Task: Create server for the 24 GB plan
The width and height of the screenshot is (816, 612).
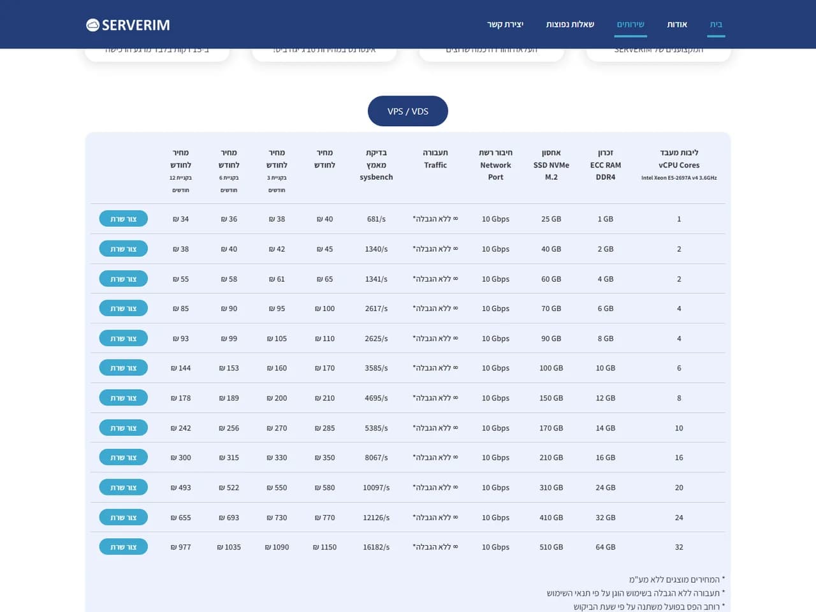Action: 123,487
